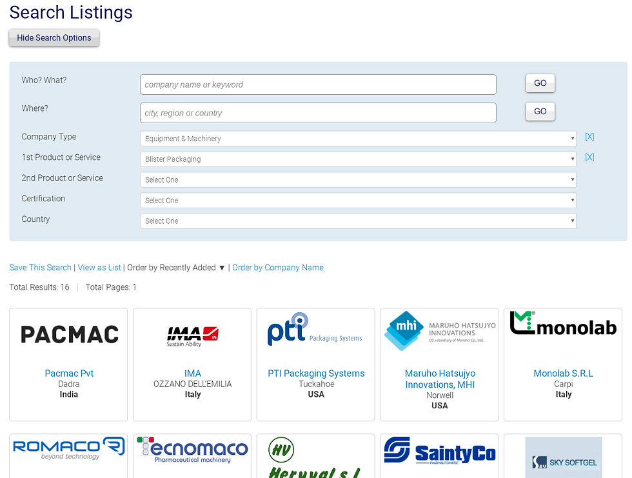632x478 pixels.
Task: Focus the city, region or country field
Action: click(x=318, y=113)
